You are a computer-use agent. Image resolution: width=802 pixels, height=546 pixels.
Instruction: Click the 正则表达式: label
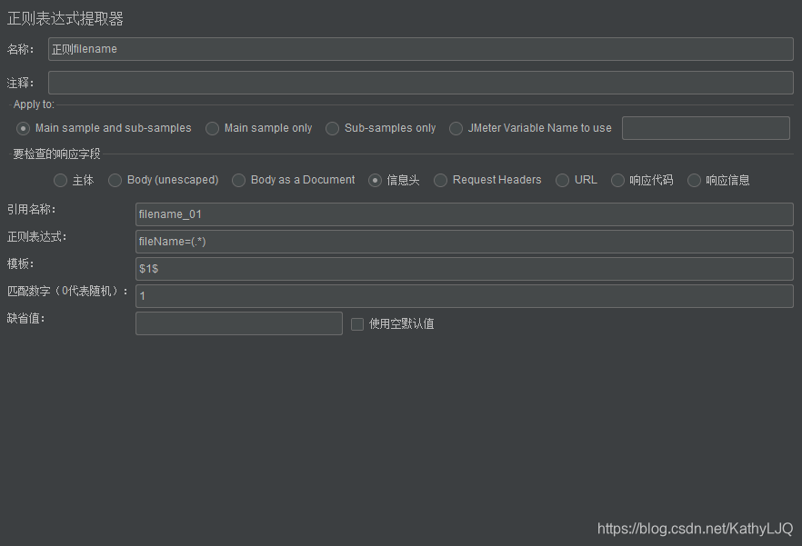pos(36,237)
